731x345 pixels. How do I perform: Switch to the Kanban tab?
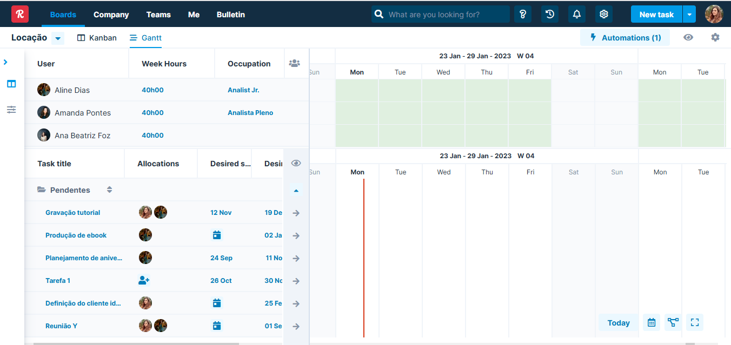pyautogui.click(x=96, y=38)
